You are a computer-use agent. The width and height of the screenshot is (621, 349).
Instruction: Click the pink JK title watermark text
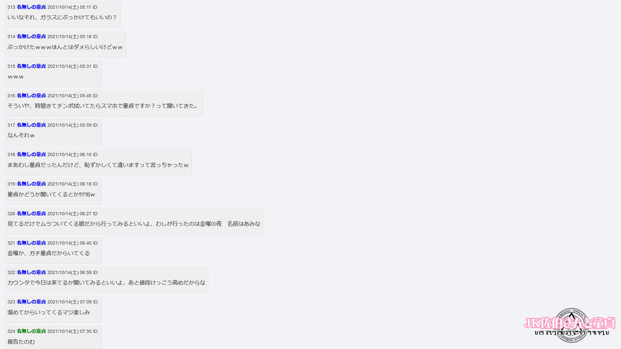(x=570, y=323)
